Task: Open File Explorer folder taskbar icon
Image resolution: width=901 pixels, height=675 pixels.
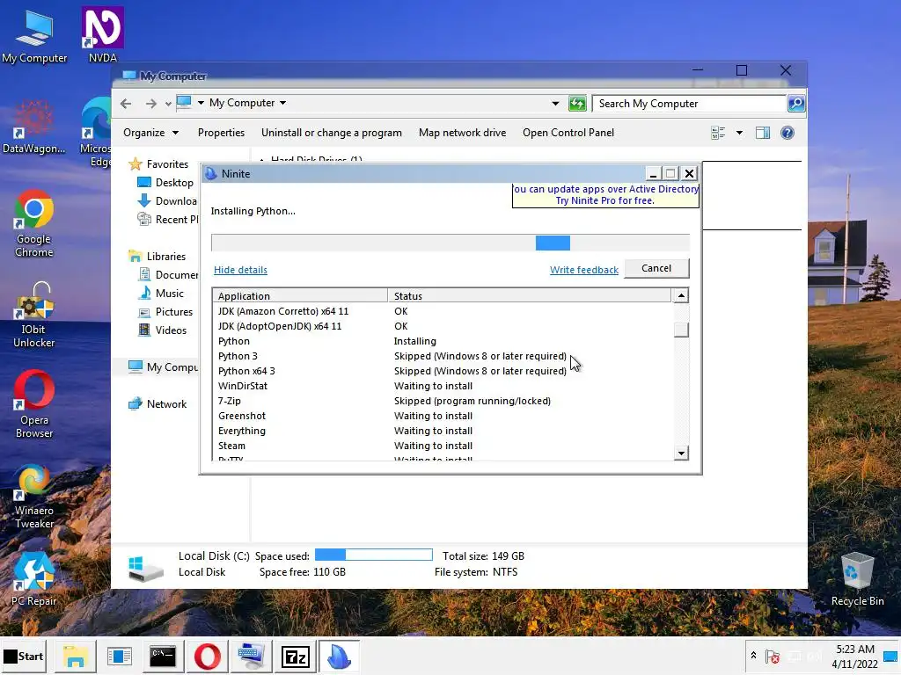Action: pos(76,656)
